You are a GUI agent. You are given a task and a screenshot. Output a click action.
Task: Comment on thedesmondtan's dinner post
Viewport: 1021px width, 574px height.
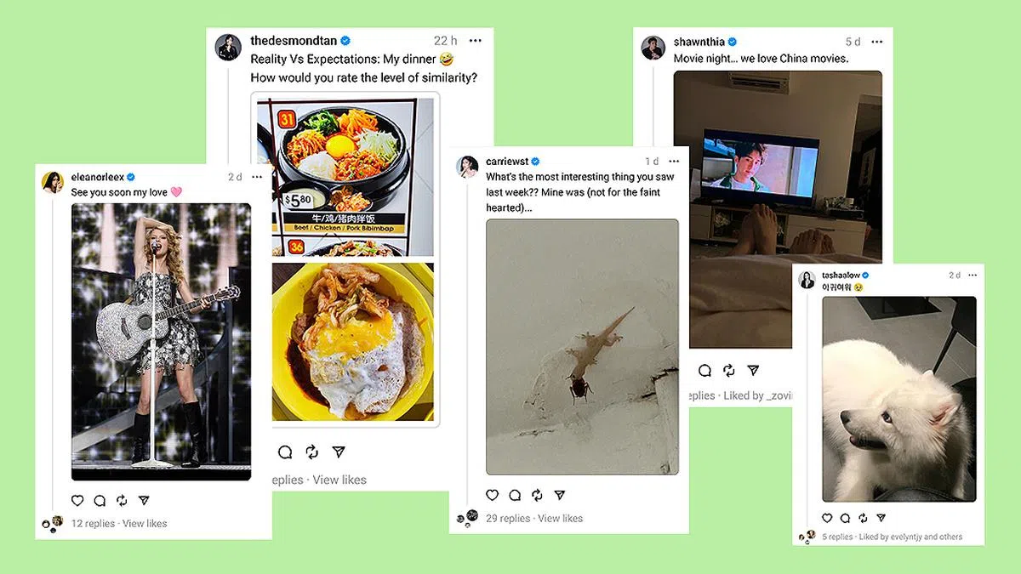pyautogui.click(x=285, y=452)
